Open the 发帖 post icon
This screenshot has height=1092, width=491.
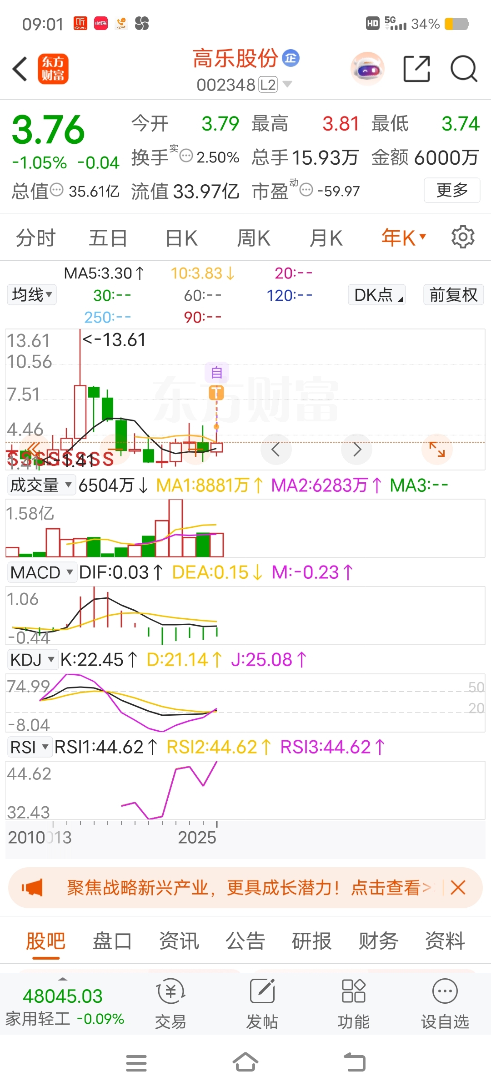(262, 1004)
